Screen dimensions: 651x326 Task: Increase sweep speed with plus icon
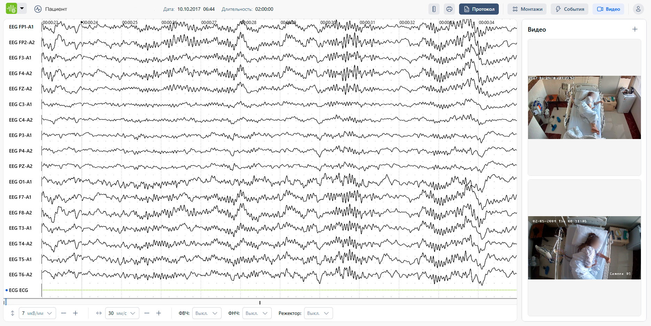click(x=158, y=313)
